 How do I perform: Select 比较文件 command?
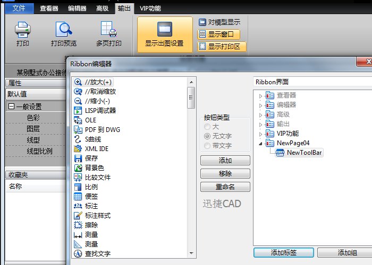92,177
